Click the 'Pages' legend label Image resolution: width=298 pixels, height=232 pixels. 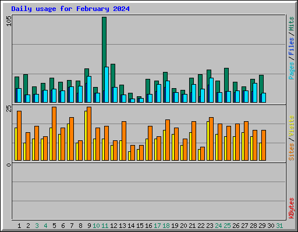292,71
